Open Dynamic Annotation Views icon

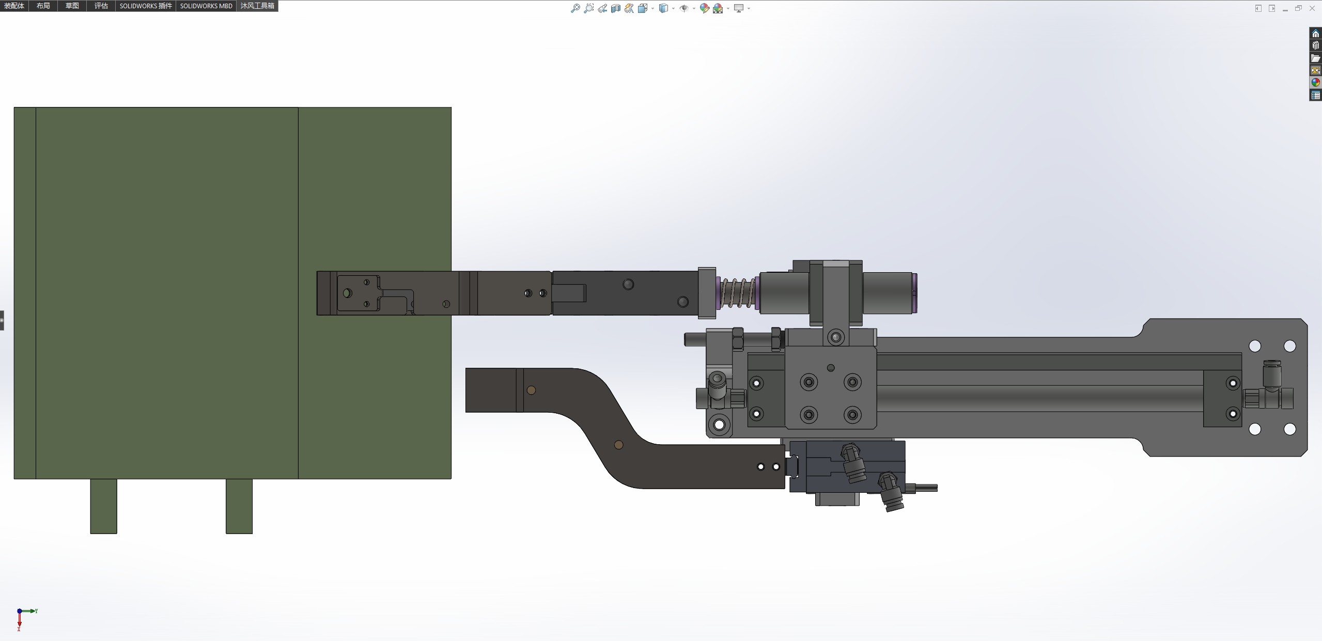(x=629, y=8)
